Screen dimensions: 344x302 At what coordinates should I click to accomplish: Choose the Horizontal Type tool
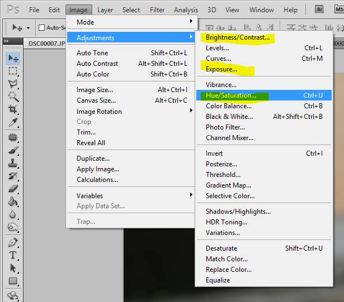(x=13, y=255)
